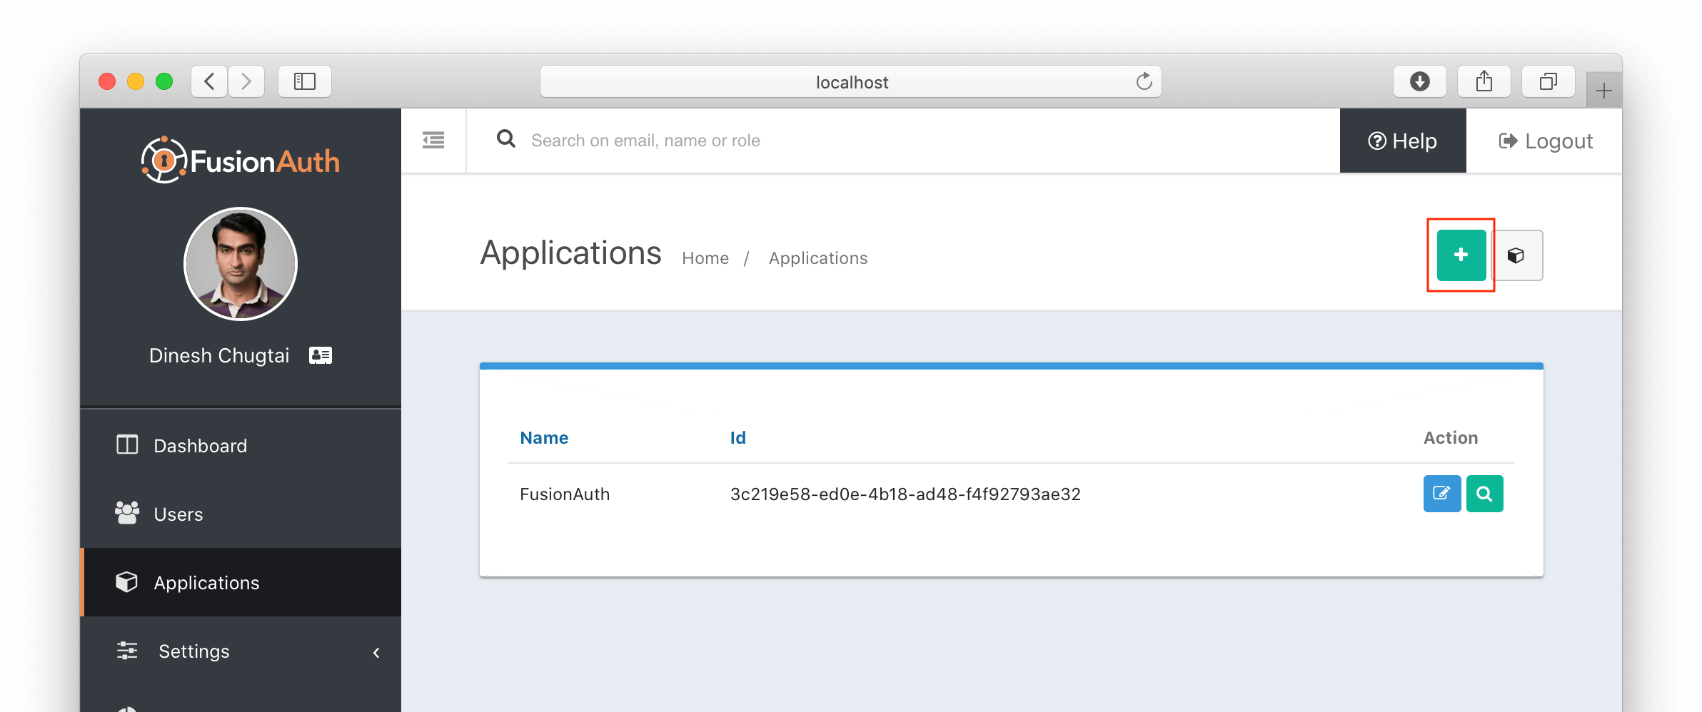Open the search by clicking the magnifier icon

(x=505, y=139)
